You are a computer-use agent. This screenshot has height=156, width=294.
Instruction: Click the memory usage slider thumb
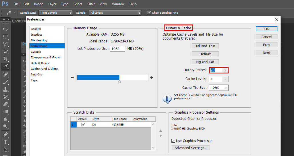coord(119,82)
